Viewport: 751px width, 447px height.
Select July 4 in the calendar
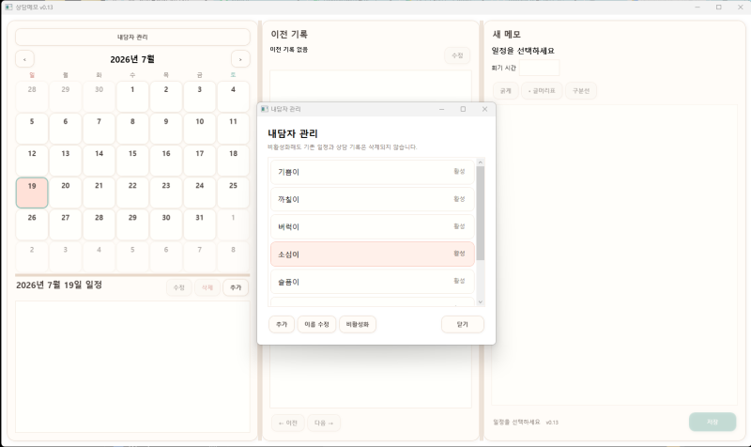click(x=233, y=97)
